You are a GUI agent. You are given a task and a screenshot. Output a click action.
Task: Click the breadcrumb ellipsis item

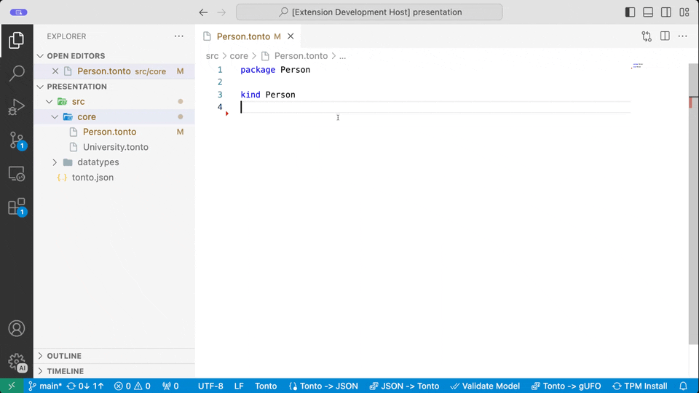pyautogui.click(x=342, y=56)
